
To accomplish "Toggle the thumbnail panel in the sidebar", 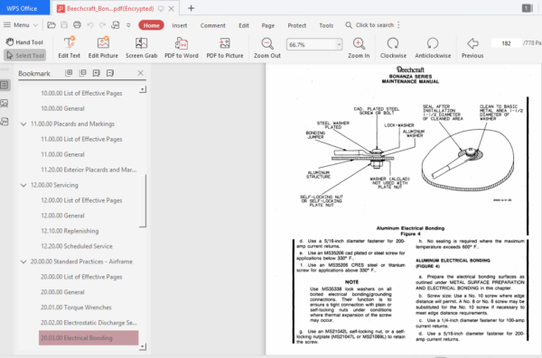I will [x=5, y=103].
